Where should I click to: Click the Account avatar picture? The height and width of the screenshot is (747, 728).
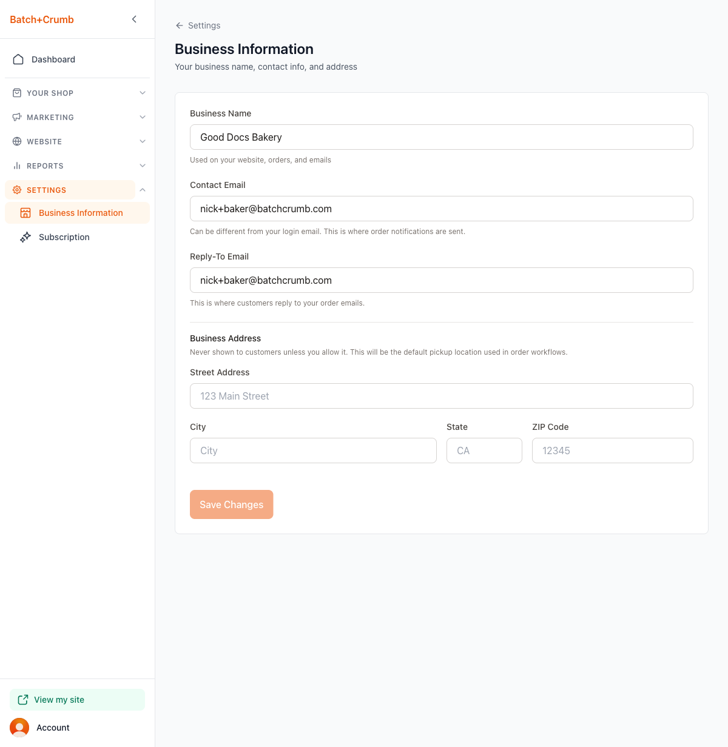(19, 728)
